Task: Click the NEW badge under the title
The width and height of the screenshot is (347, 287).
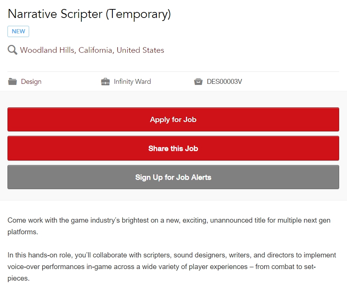Action: tap(18, 31)
